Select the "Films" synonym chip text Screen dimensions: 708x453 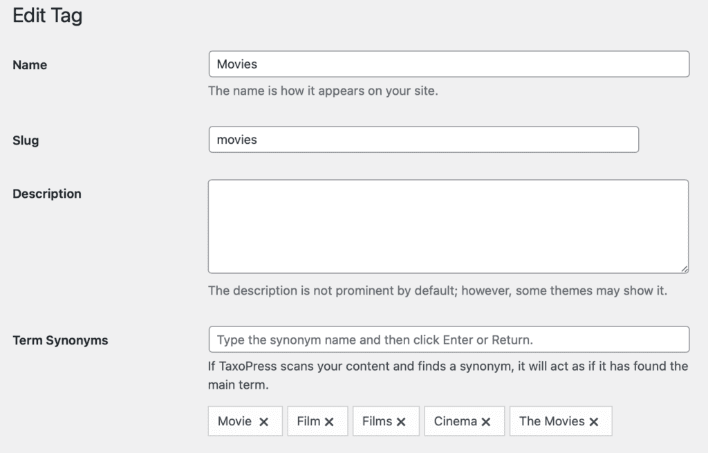pos(377,421)
